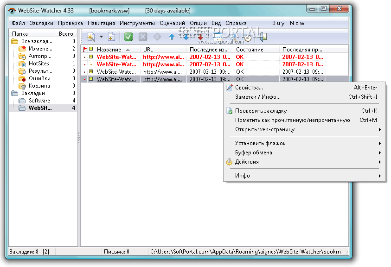Click the WebSite-Watcher eye icon in title bar
391x267 pixels.
(x=12, y=11)
